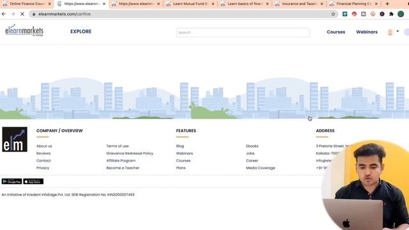
Task: Go back using browser back arrow
Action: 4,14
